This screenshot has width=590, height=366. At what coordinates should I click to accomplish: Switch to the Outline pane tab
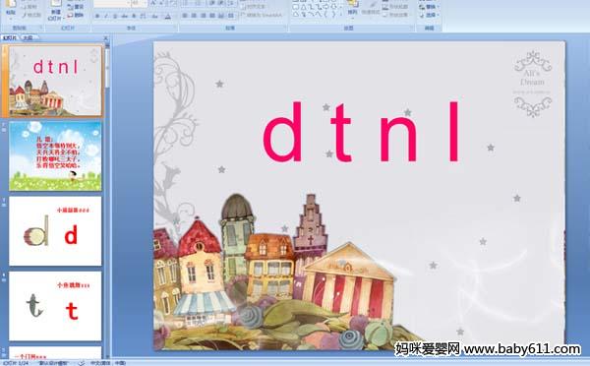click(29, 37)
